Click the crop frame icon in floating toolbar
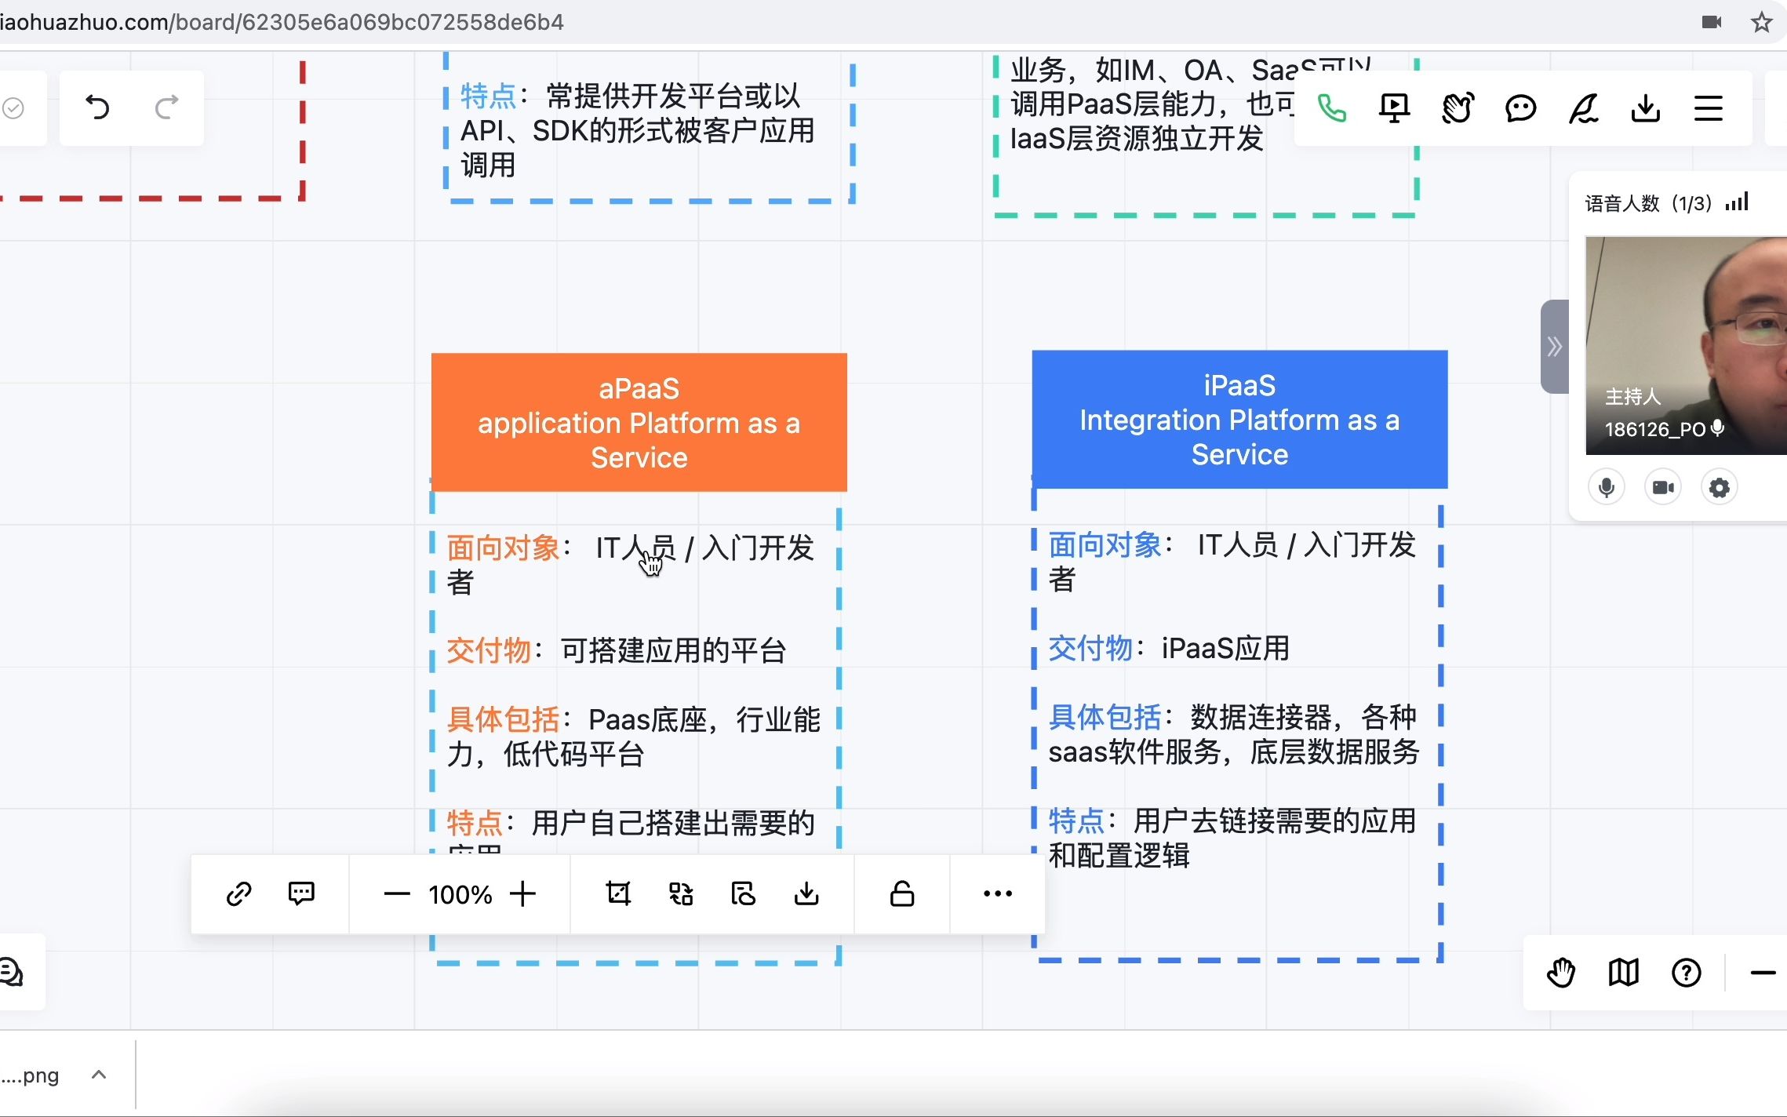Viewport: 1787px width, 1117px height. coord(618,894)
